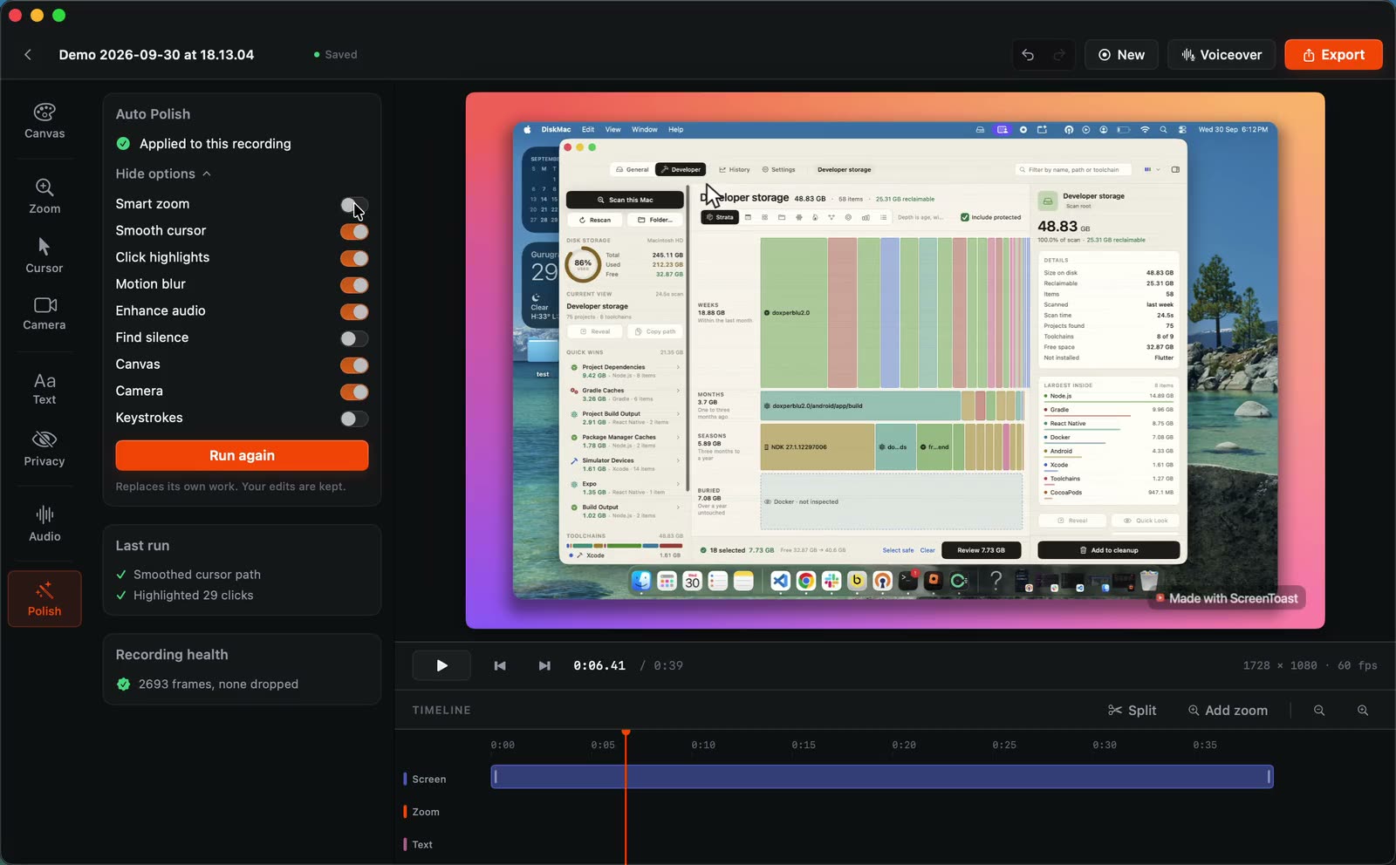Toggle the Canvas polish option
This screenshot has height=865, width=1396.
pos(354,365)
